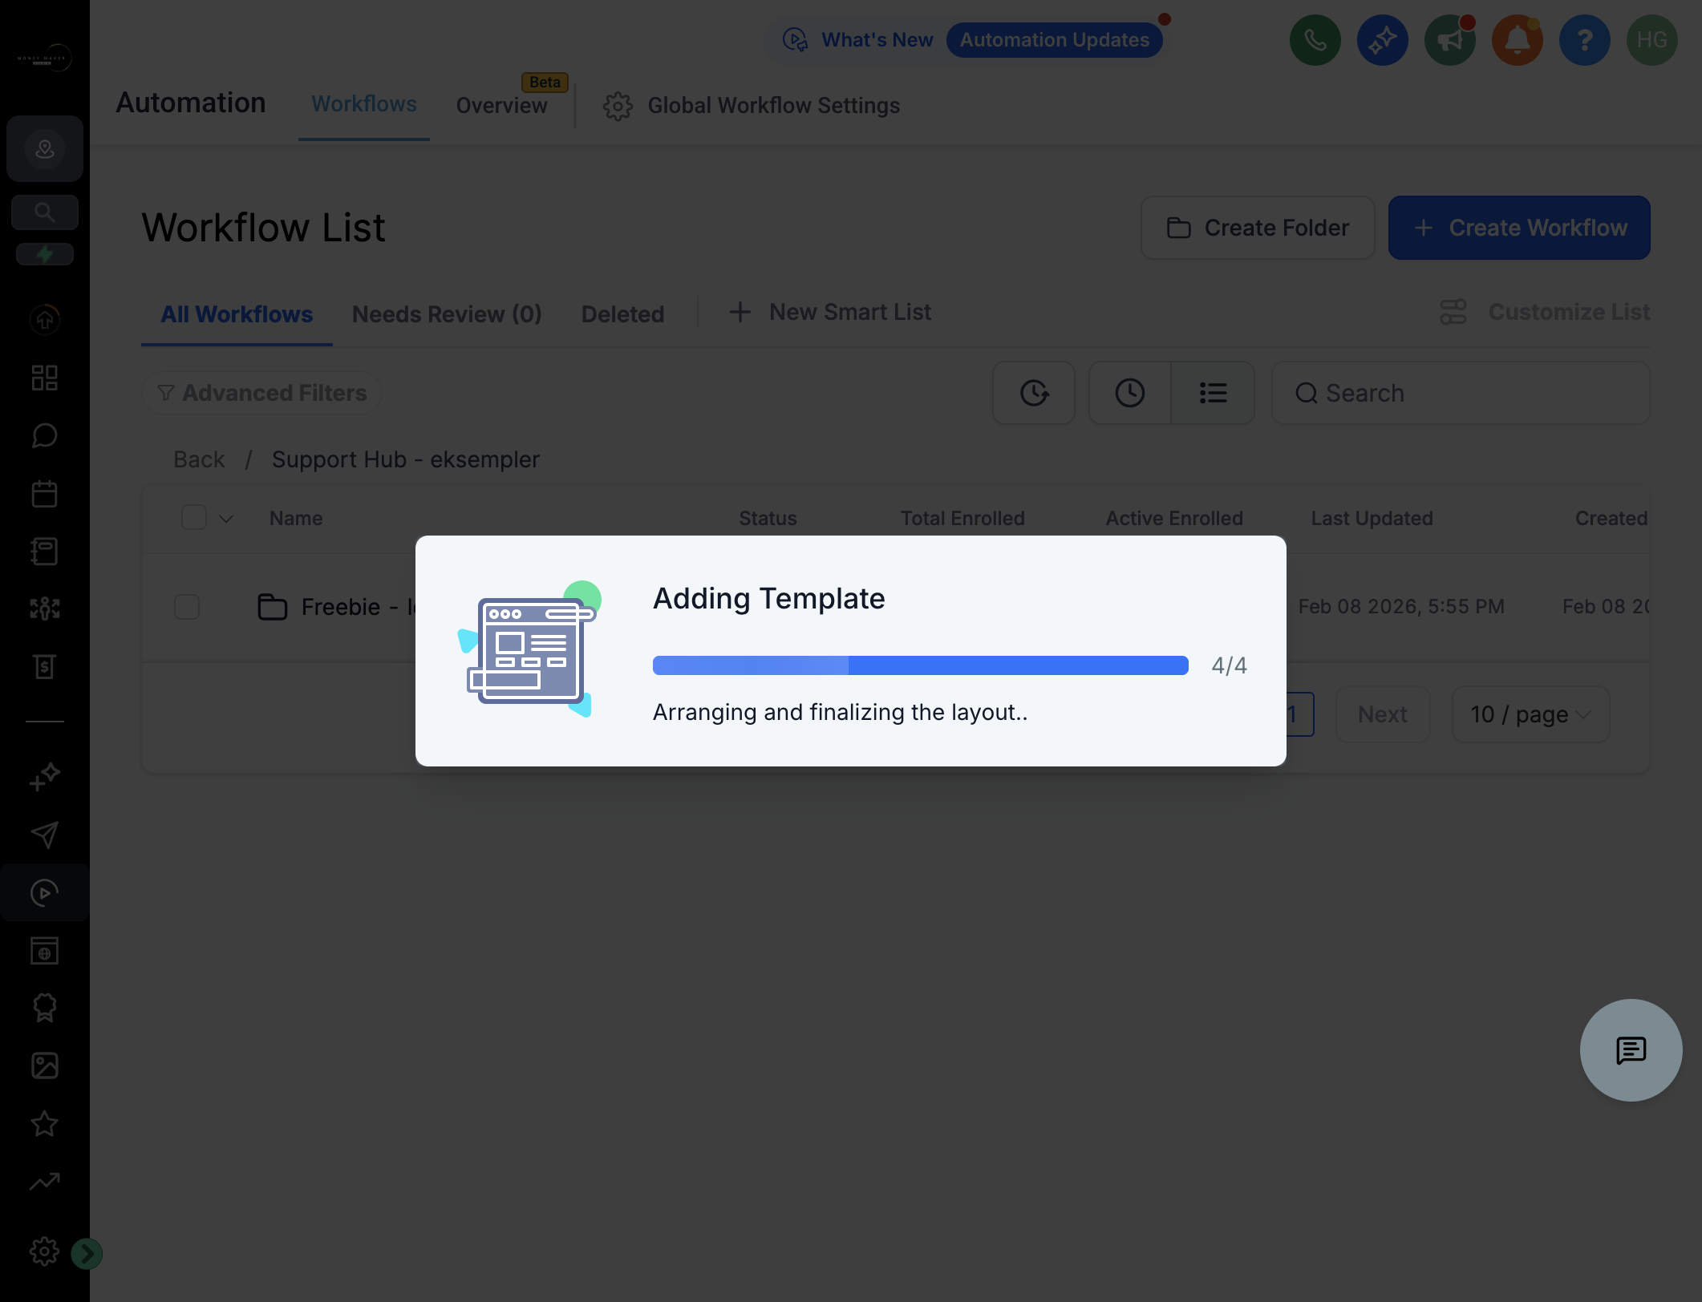Open the sidebar dashboard grid icon
The image size is (1702, 1302).
point(45,378)
